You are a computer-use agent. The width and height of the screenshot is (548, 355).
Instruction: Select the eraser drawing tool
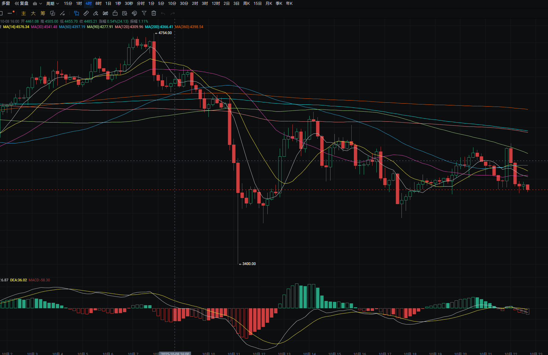coord(96,13)
